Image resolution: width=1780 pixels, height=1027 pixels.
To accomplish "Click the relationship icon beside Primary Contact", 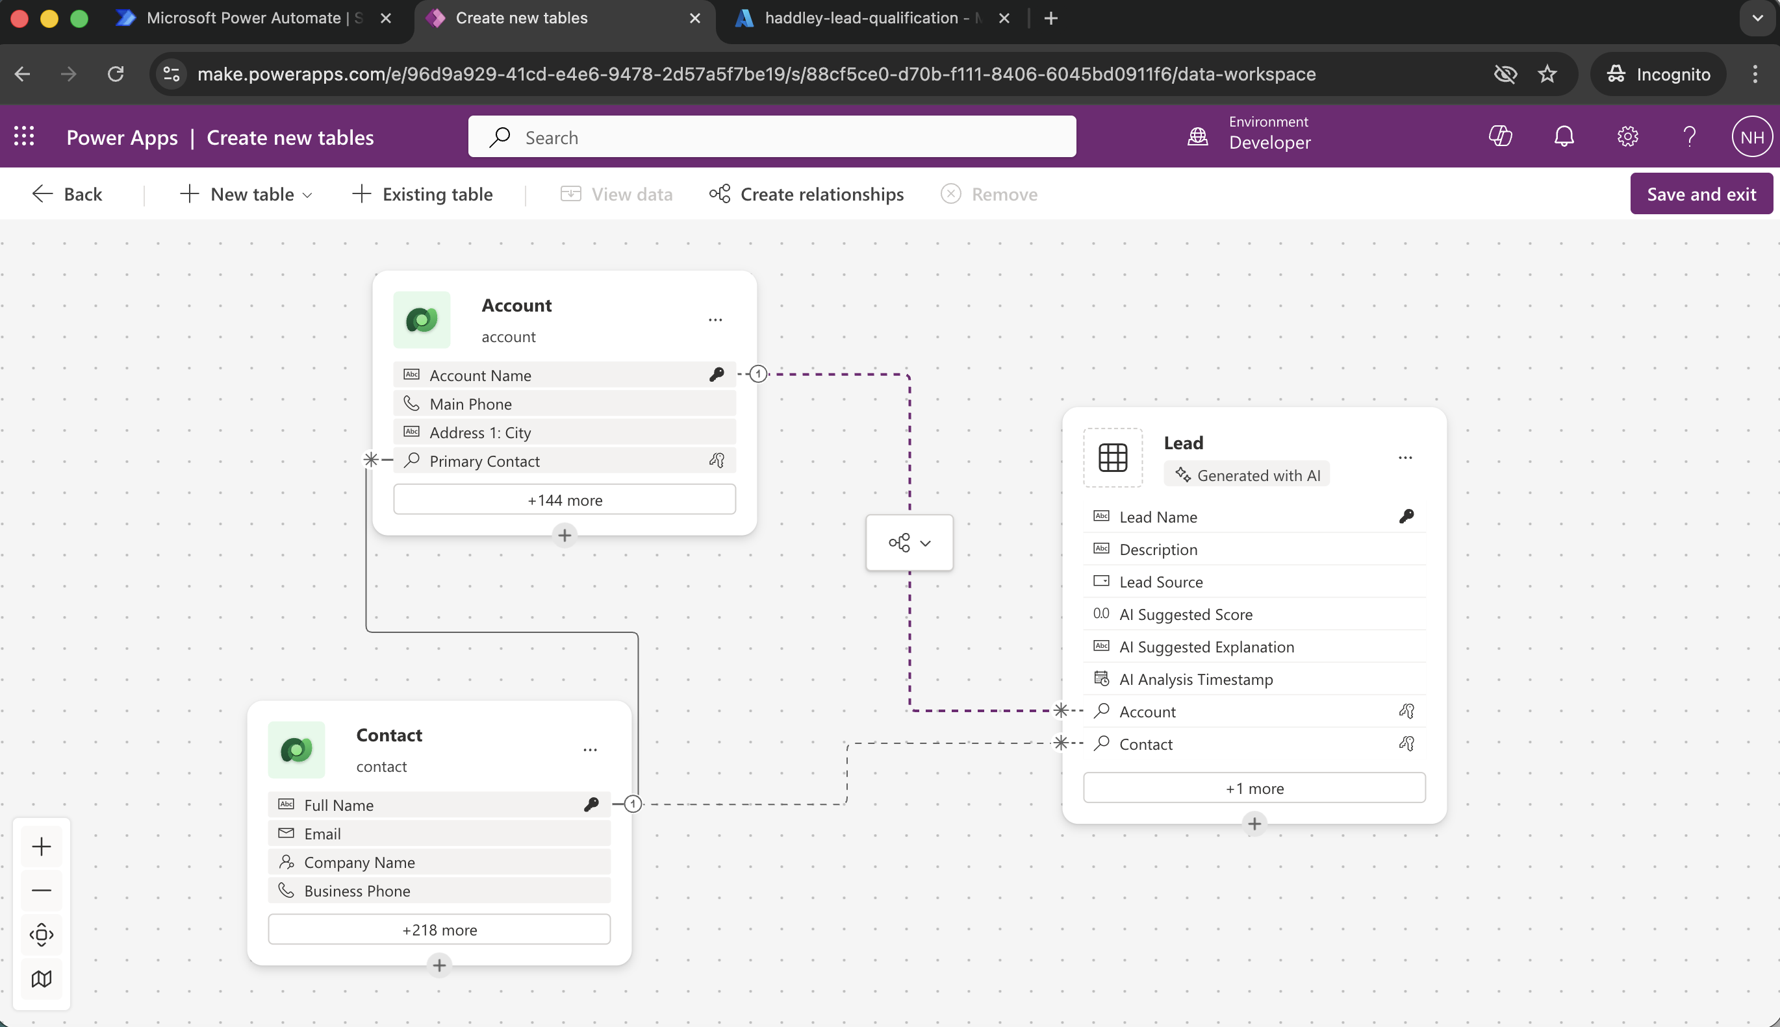I will point(716,460).
